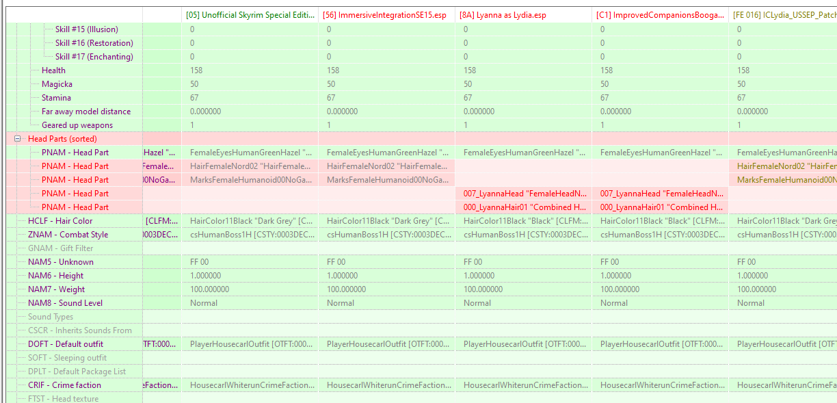The width and height of the screenshot is (837, 403).
Task: Click HousecarlWhiterunCrimeFaction in Lyanna as Lydia column
Action: (524, 385)
